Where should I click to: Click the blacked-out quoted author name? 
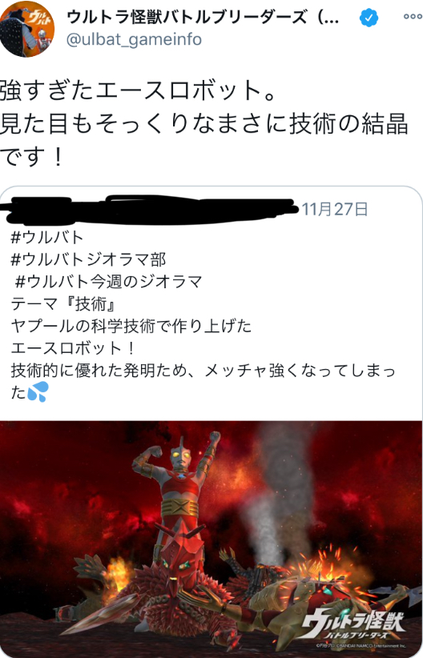coord(149,210)
